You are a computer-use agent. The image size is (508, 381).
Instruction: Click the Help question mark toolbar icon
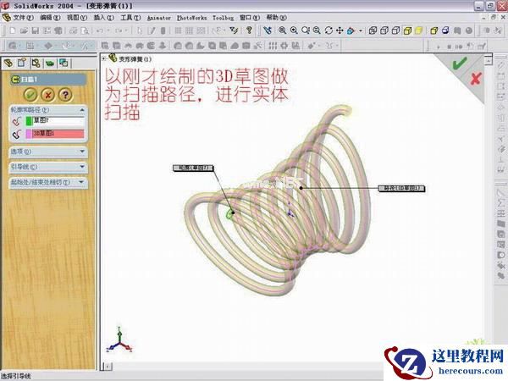tap(249, 30)
